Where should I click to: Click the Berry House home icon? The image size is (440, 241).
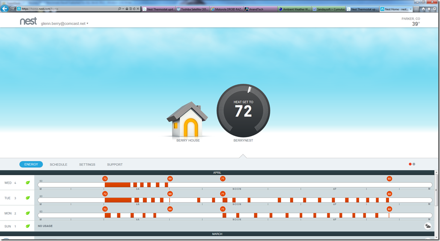(187, 119)
